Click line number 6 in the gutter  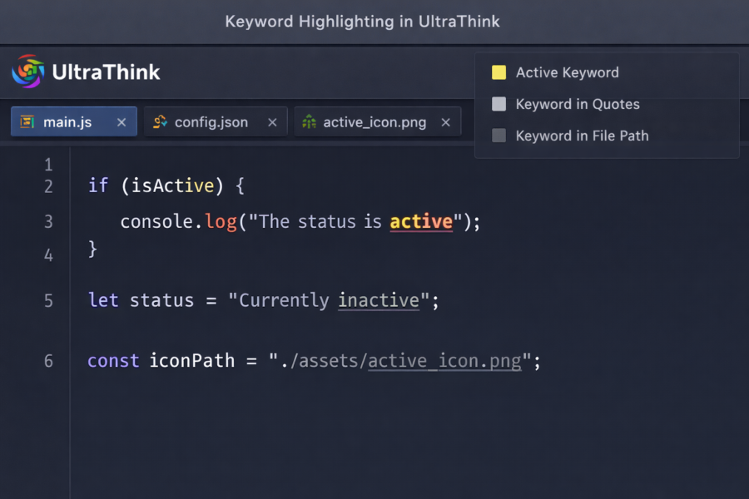(x=48, y=362)
